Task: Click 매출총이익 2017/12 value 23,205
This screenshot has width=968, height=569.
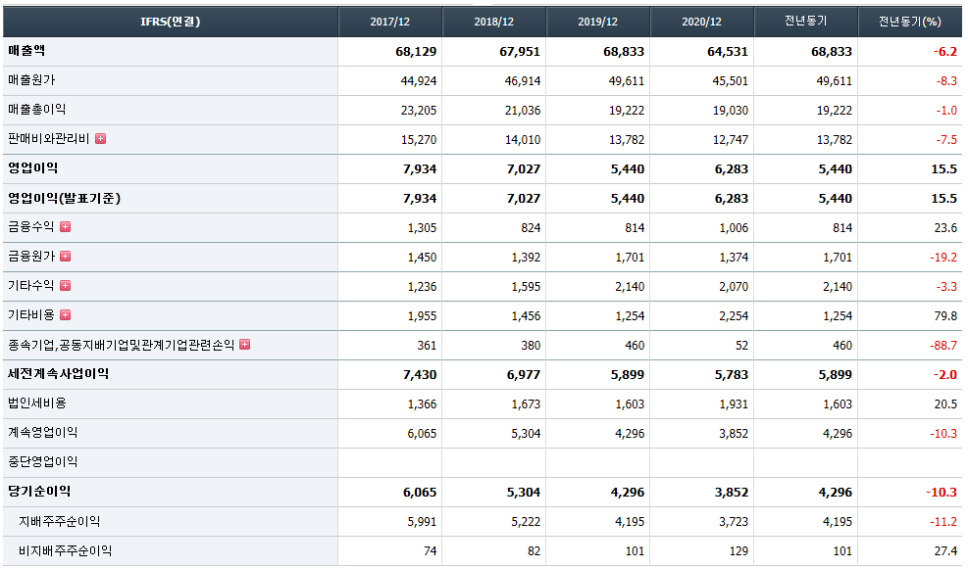Action: coord(419,111)
